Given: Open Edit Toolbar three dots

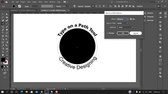Looking at the screenshot, I should coord(5,77).
